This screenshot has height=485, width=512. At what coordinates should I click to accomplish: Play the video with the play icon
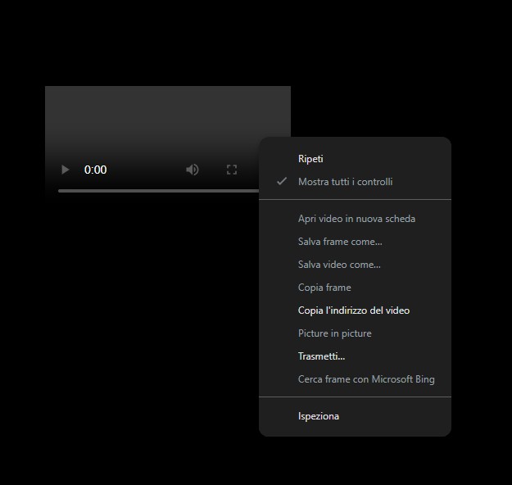65,170
